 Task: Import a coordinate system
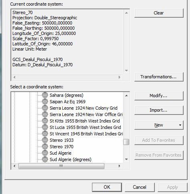tap(159, 110)
